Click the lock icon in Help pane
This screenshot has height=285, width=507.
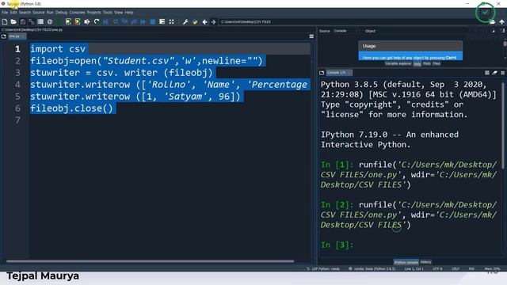[x=493, y=31]
